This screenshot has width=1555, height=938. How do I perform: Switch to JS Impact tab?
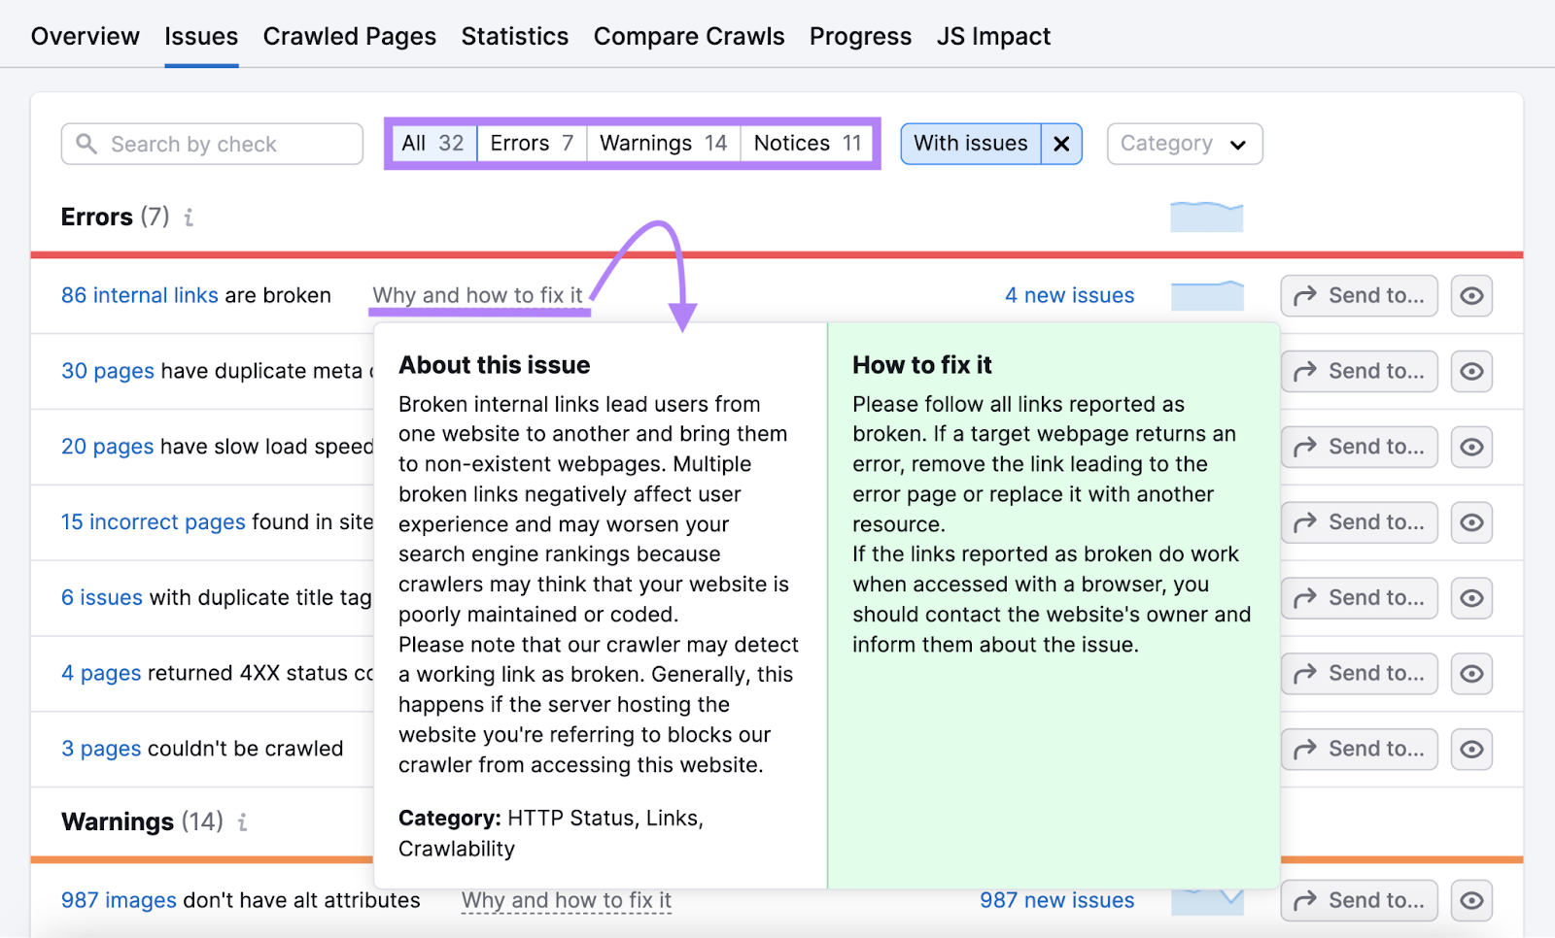(993, 36)
